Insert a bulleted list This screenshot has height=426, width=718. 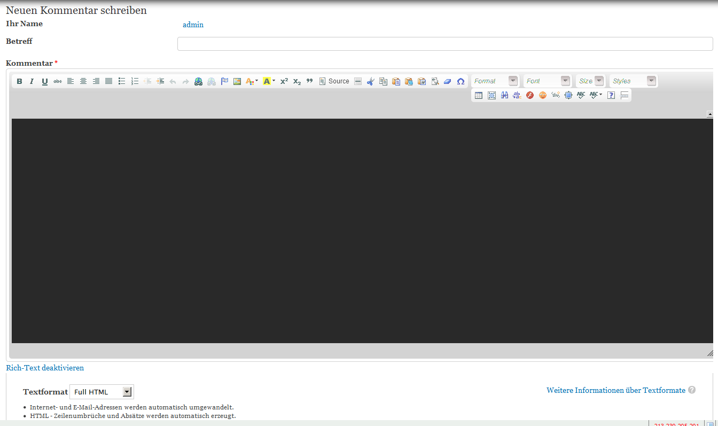(122, 81)
